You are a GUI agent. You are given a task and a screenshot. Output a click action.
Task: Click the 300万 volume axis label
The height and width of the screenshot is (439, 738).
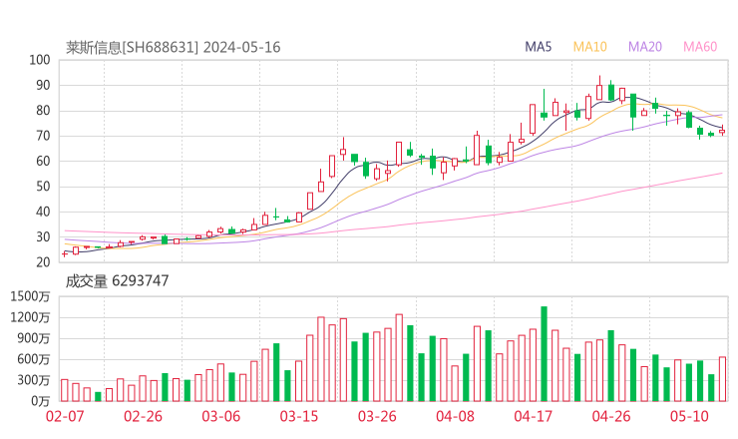[34, 380]
